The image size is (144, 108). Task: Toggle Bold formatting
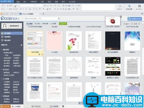tap(21, 9)
